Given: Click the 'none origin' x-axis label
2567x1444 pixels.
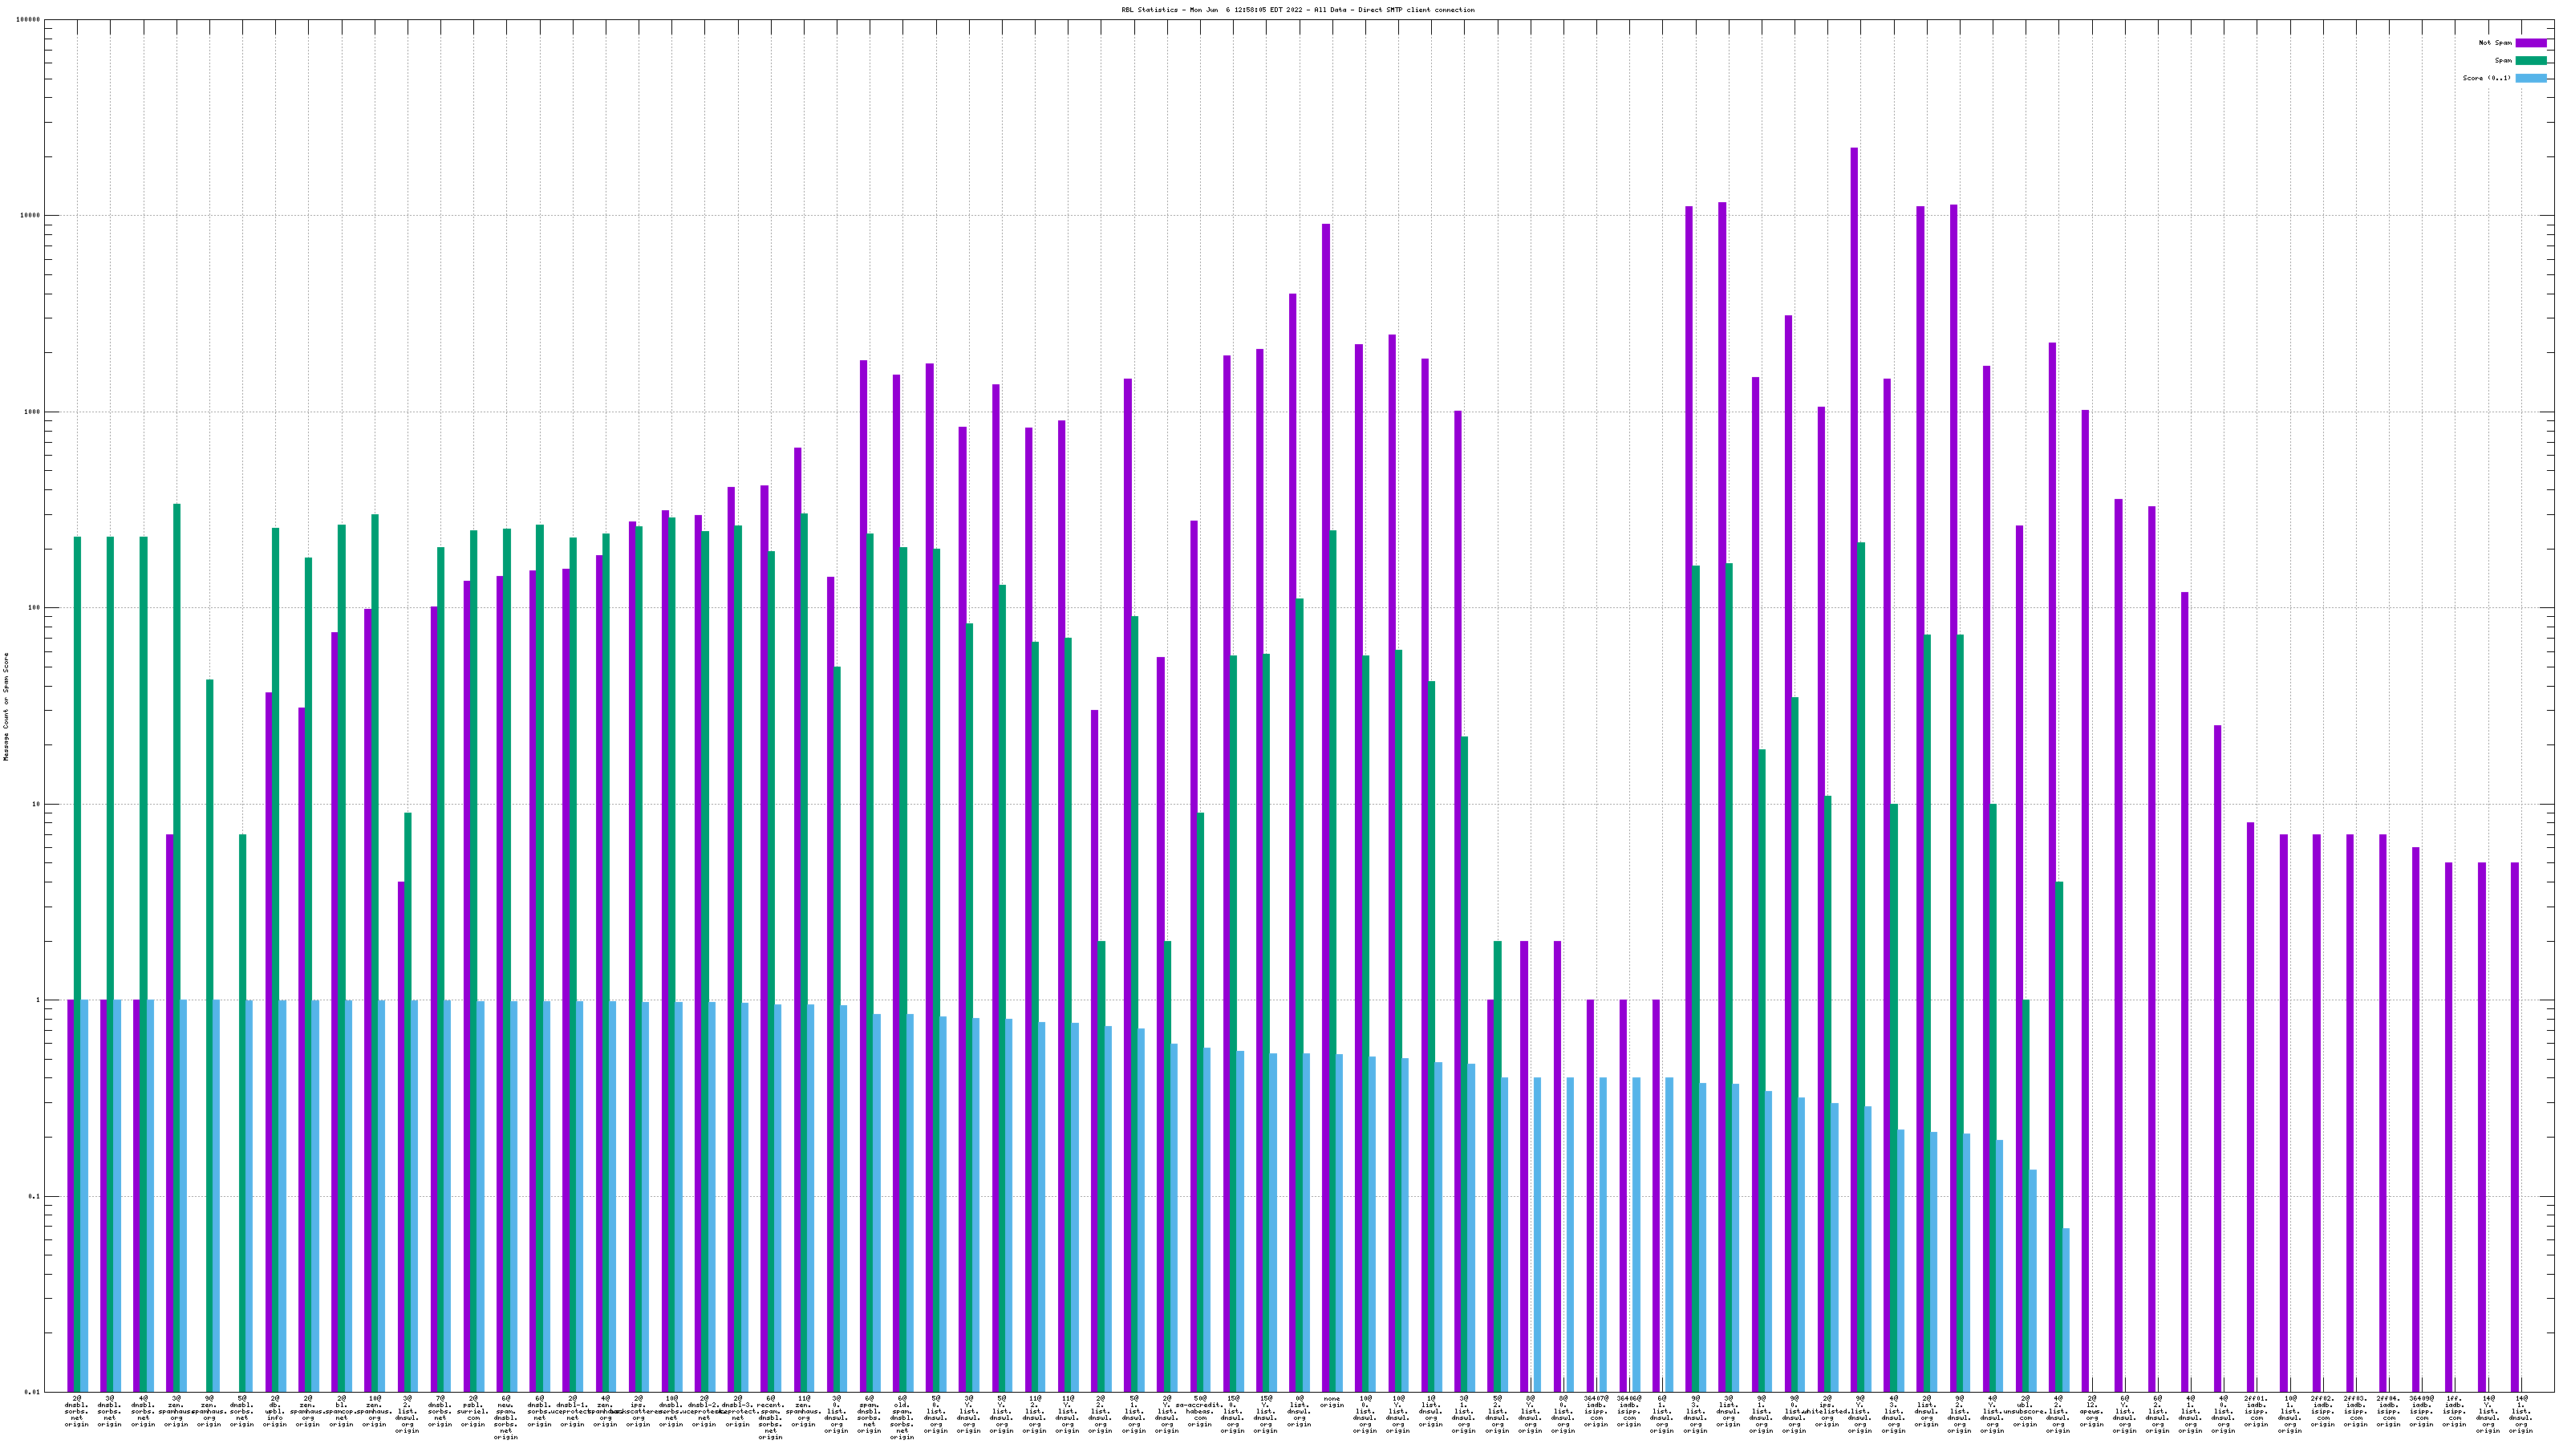Looking at the screenshot, I should 1332,1402.
